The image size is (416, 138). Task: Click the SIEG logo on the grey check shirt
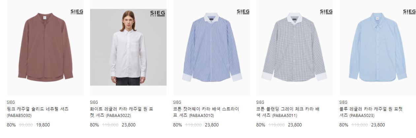326,12
